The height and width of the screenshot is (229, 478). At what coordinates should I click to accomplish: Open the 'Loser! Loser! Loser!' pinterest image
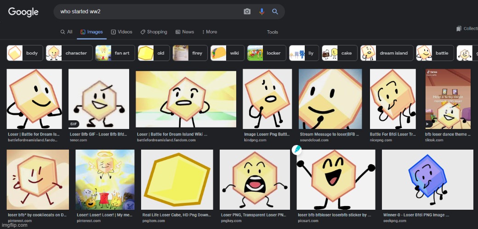tap(105, 179)
